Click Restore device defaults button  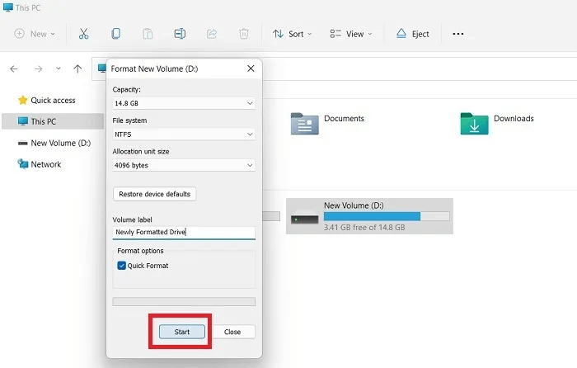tap(154, 194)
